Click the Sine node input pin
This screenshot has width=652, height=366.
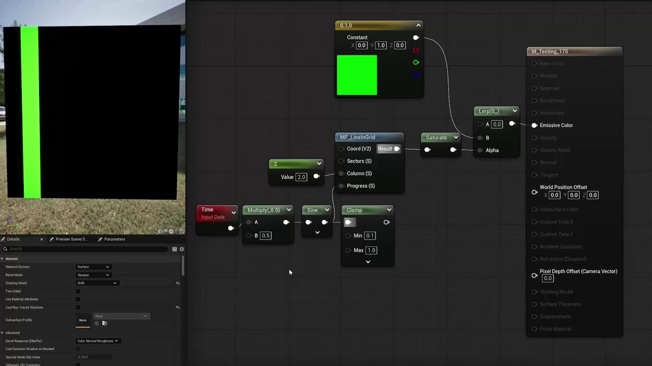(308, 222)
